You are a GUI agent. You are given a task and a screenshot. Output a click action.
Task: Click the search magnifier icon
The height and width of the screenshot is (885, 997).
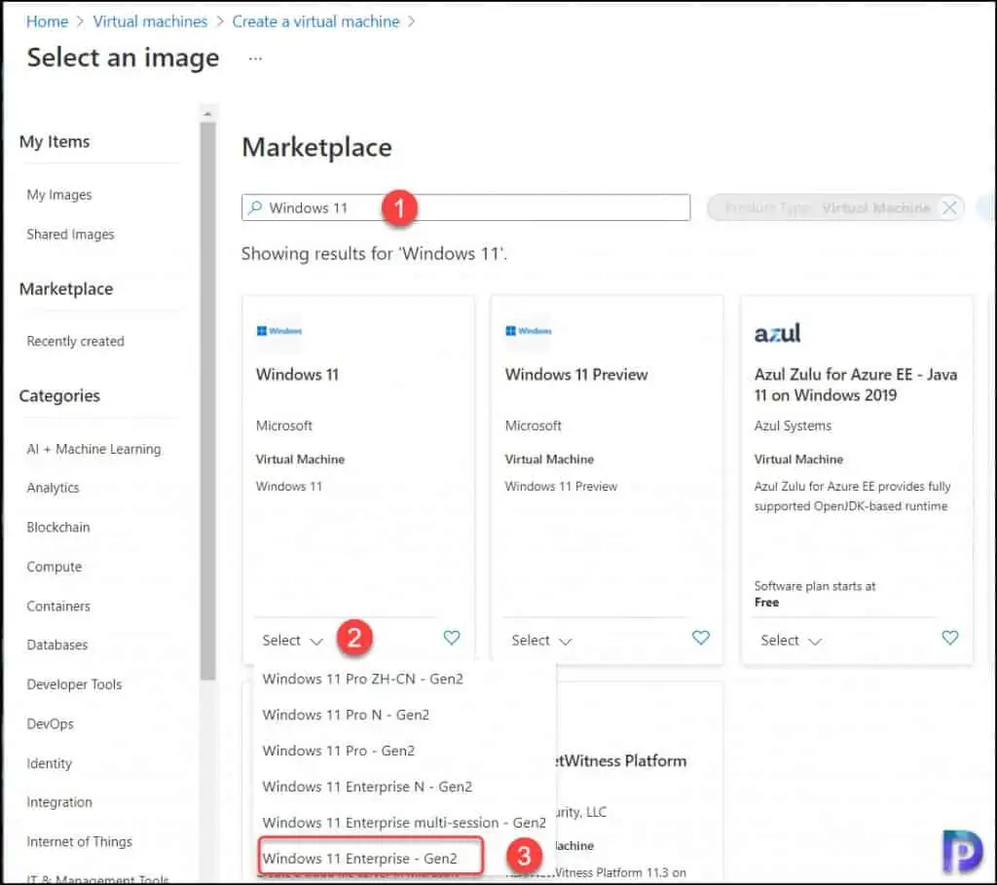(x=256, y=207)
